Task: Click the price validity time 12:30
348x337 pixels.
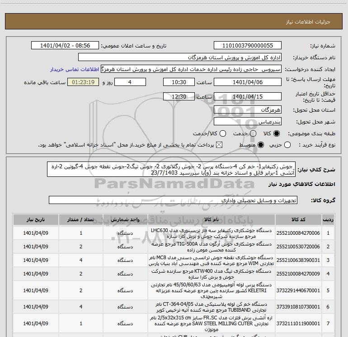Action: pos(179,96)
